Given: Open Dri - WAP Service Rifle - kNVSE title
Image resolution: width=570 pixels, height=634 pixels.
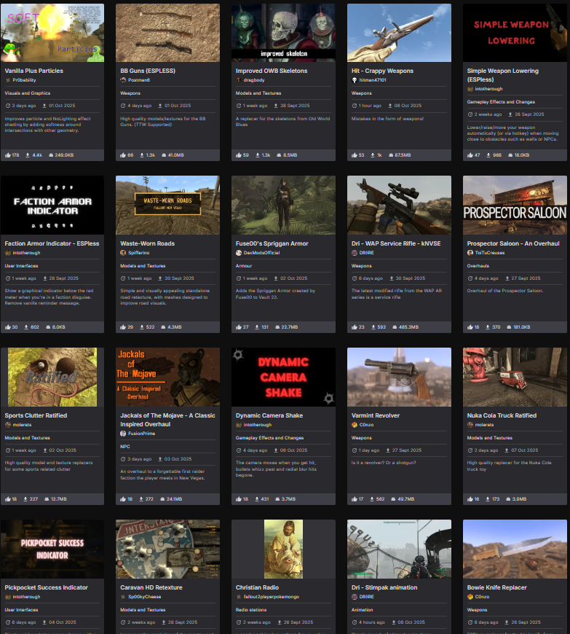Looking at the screenshot, I should click(396, 243).
